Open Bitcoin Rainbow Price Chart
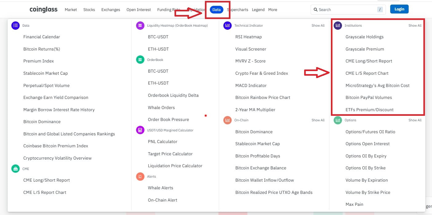 coord(263,97)
